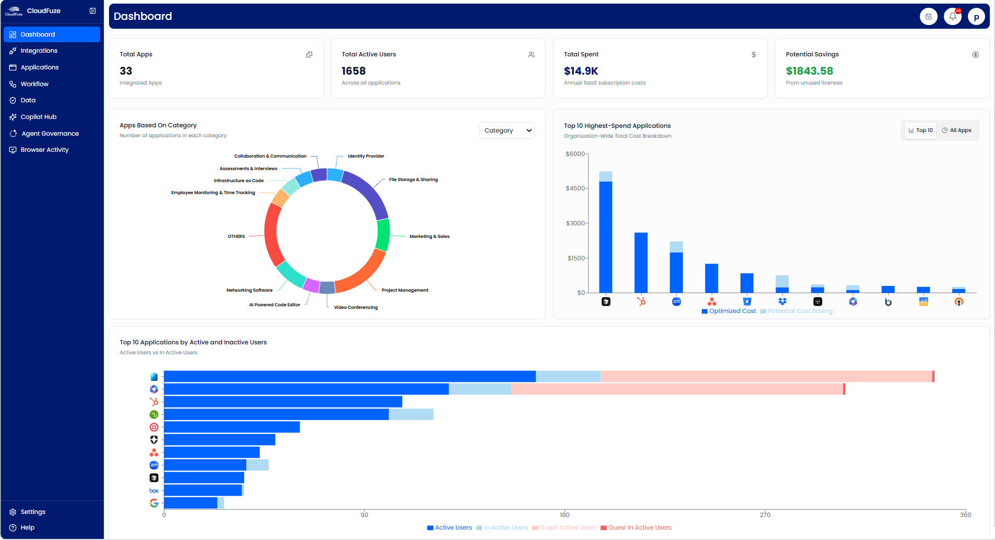This screenshot has width=995, height=540.
Task: Click the Total Spent dollar icon
Action: coord(753,54)
